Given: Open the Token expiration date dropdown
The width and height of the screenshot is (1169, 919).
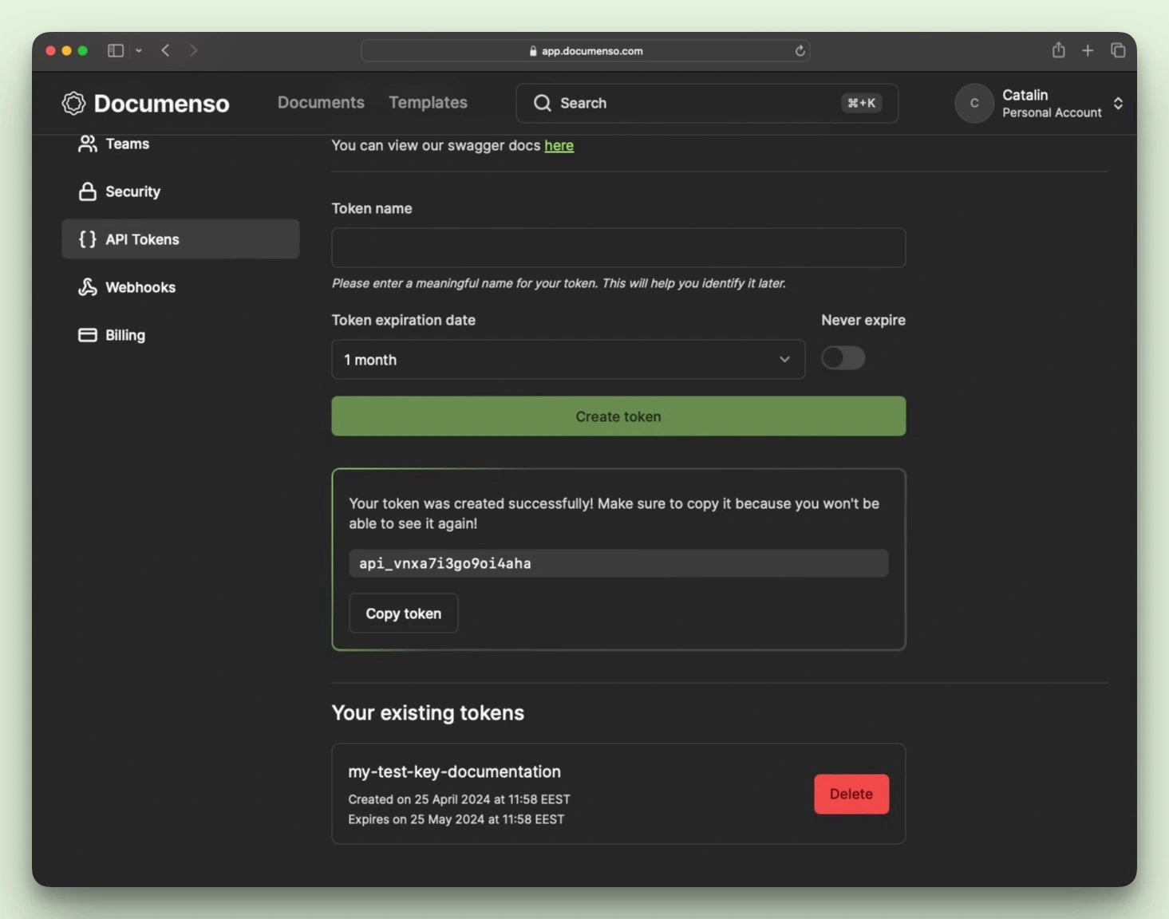Looking at the screenshot, I should click(x=567, y=360).
